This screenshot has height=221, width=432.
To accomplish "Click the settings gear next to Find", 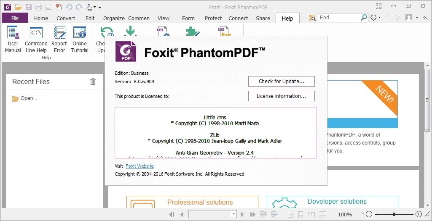I will pos(373,18).
